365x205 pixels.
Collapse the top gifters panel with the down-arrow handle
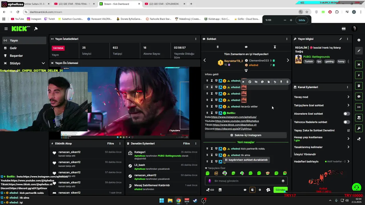(246, 71)
